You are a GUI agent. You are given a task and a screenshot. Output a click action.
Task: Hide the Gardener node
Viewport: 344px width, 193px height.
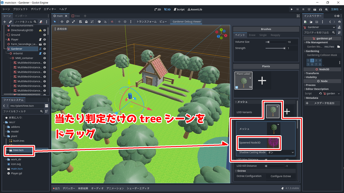pos(45,49)
